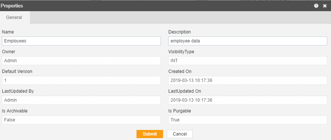Switch to the General tab
This screenshot has width=331, height=140.
(x=14, y=17)
